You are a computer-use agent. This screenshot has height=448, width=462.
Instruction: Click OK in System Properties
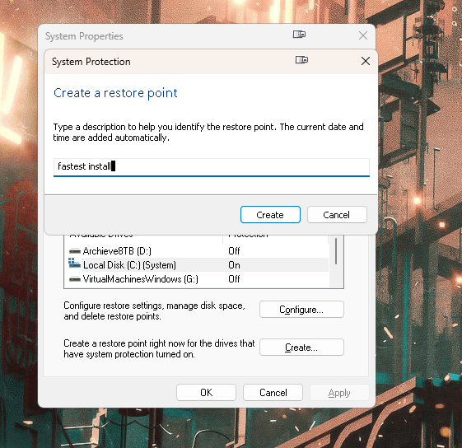point(206,393)
